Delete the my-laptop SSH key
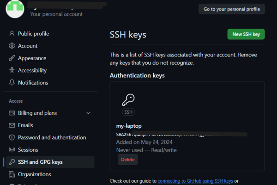This screenshot has height=185, width=277. point(128,159)
